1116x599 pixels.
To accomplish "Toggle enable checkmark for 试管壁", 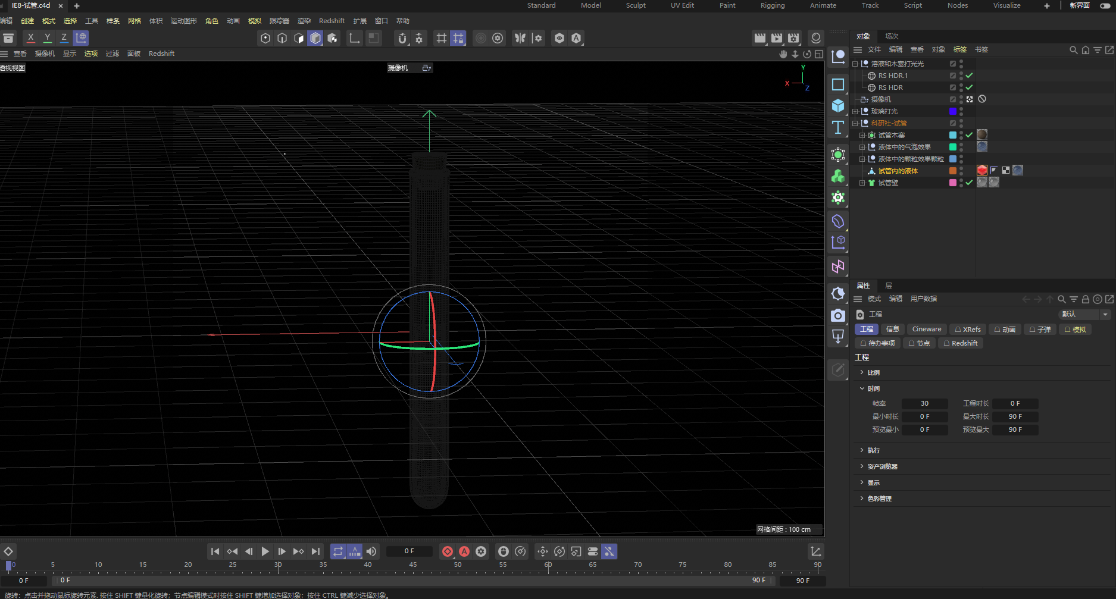I will 969,183.
